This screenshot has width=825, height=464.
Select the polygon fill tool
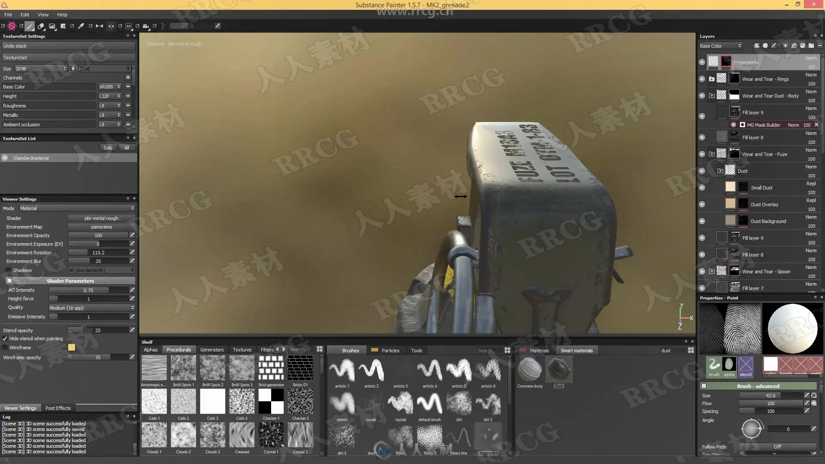(x=63, y=26)
